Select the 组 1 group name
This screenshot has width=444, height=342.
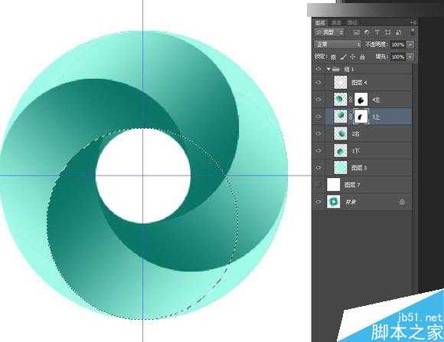coord(349,69)
